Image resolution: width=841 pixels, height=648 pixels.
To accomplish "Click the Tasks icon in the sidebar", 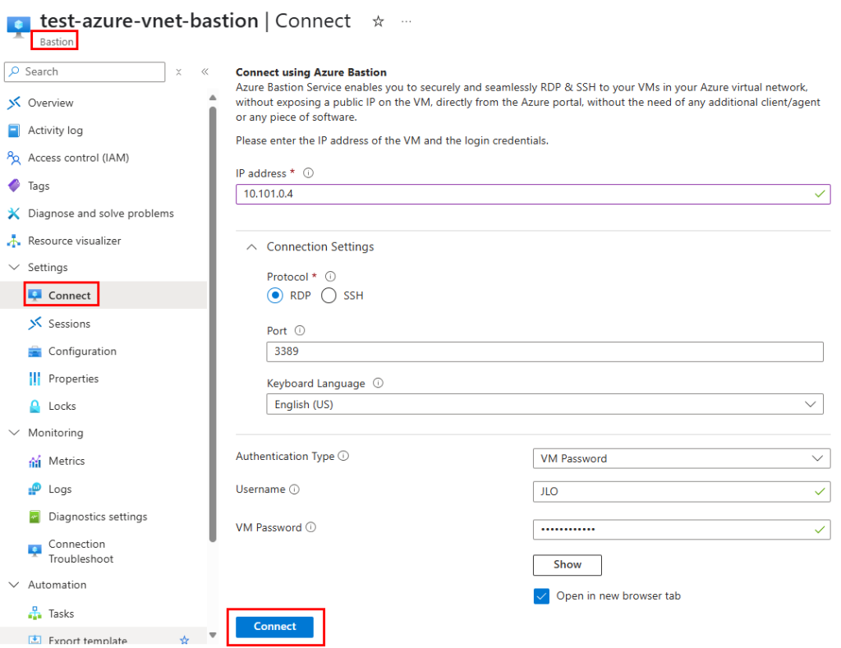I will tap(34, 614).
